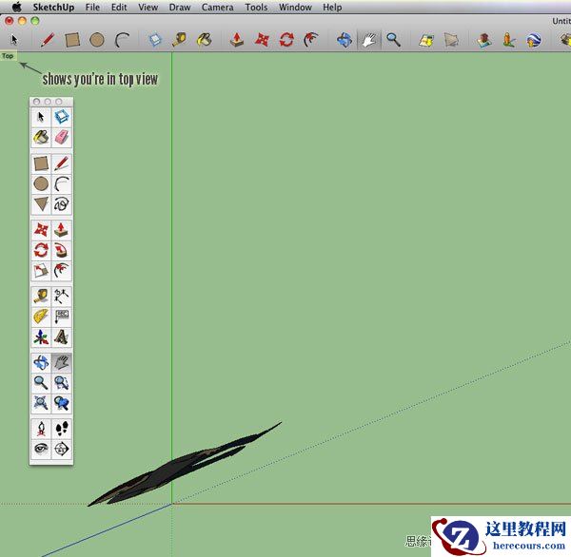571x557 pixels.
Task: Select the pink Eraser tool
Action: tap(62, 138)
